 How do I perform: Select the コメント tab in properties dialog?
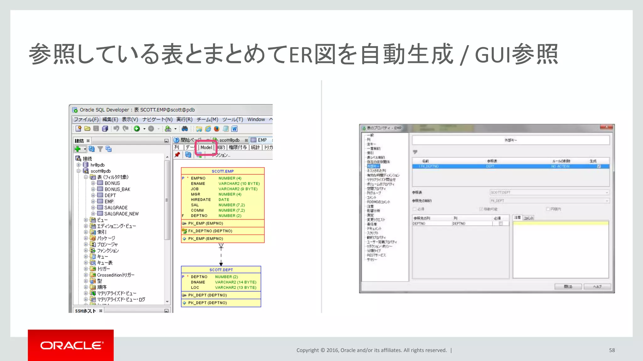[528, 218]
